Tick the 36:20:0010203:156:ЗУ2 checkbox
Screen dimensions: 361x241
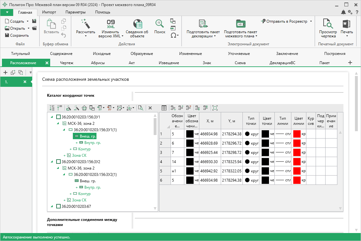click(58, 162)
